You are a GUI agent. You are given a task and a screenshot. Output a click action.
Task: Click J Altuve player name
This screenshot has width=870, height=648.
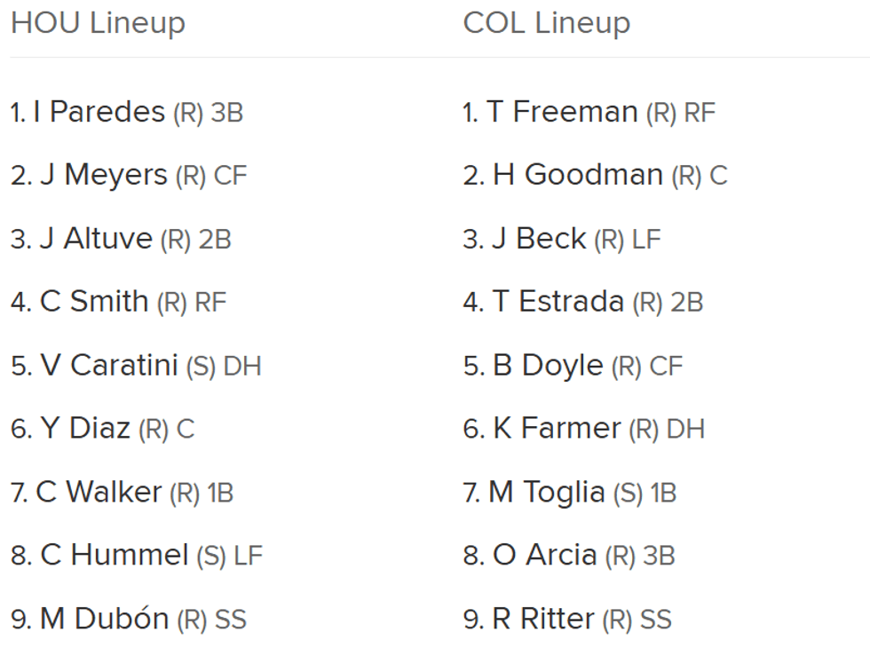(x=96, y=239)
